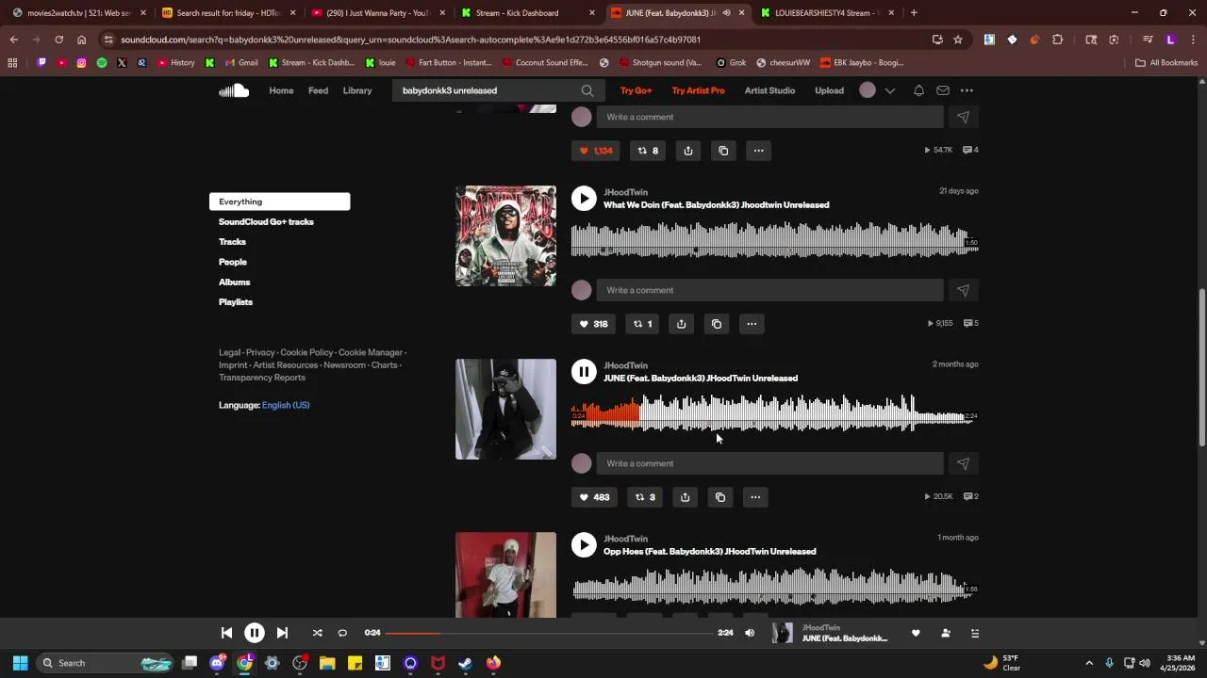Open the Upload page
Viewport: 1207px width, 678px height.
coord(829,90)
